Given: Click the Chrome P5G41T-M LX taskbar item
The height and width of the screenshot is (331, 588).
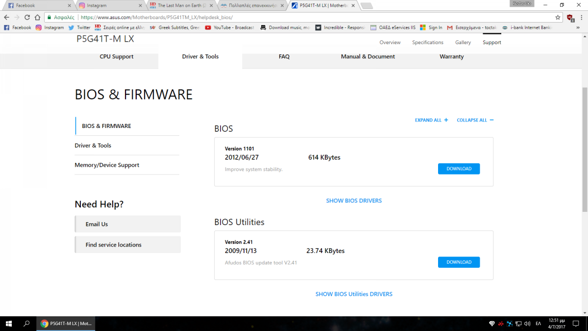Looking at the screenshot, I should [x=66, y=324].
